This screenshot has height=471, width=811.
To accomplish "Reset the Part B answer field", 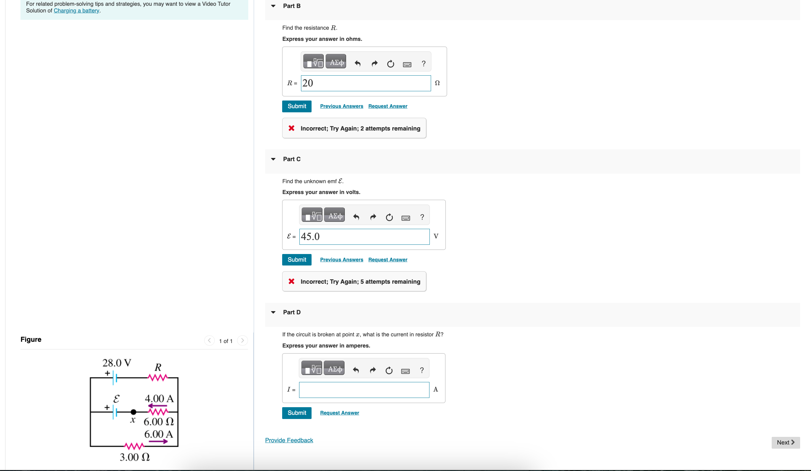I will pyautogui.click(x=390, y=64).
